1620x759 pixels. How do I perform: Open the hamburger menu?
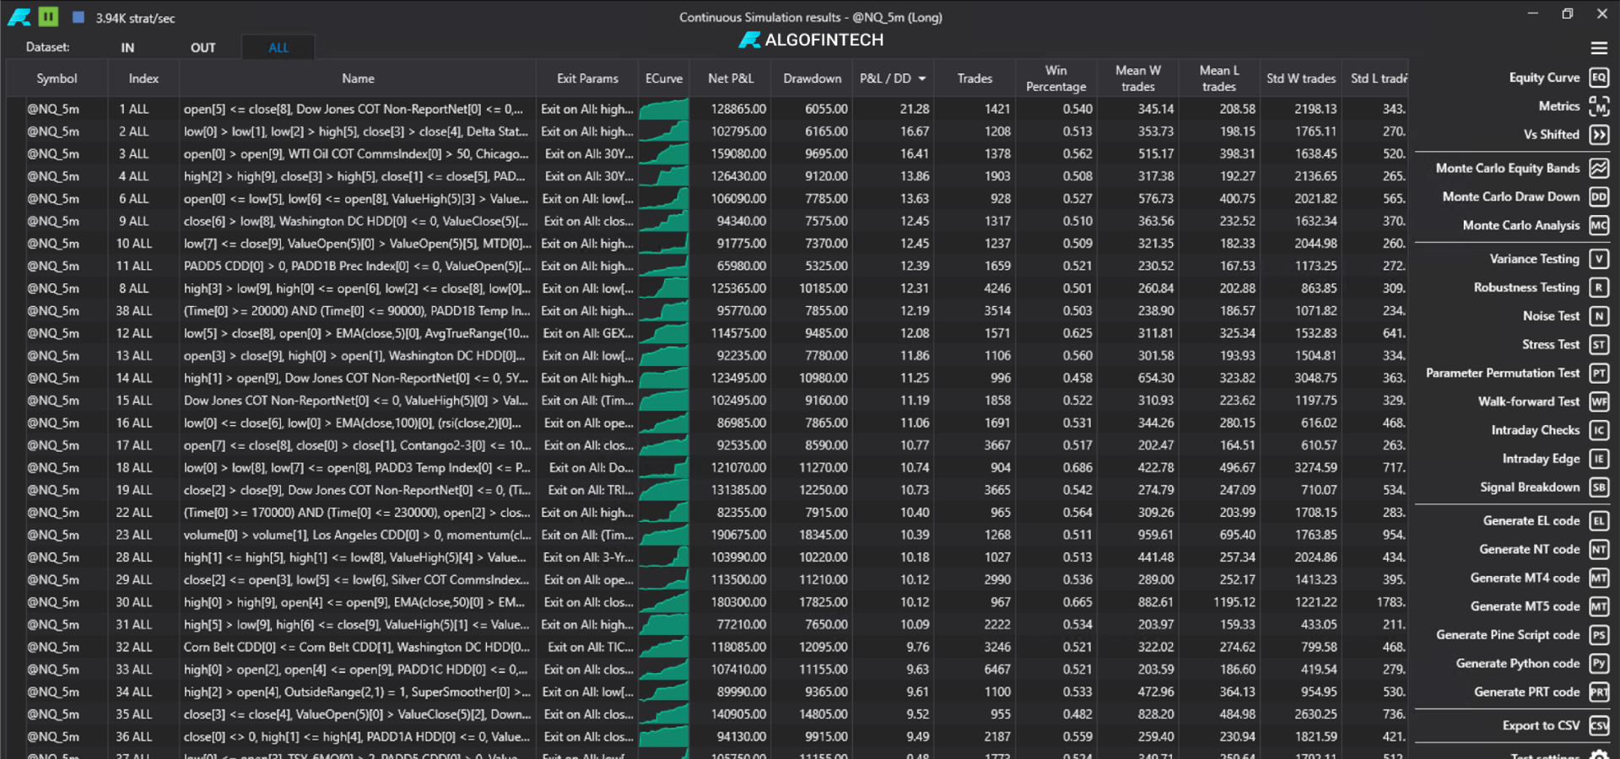(1599, 47)
